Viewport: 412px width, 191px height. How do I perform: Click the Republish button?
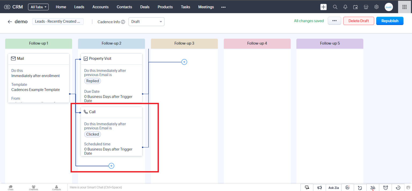click(390, 21)
